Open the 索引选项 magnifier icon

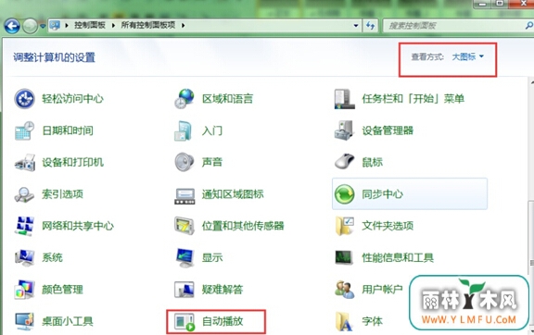[24, 194]
